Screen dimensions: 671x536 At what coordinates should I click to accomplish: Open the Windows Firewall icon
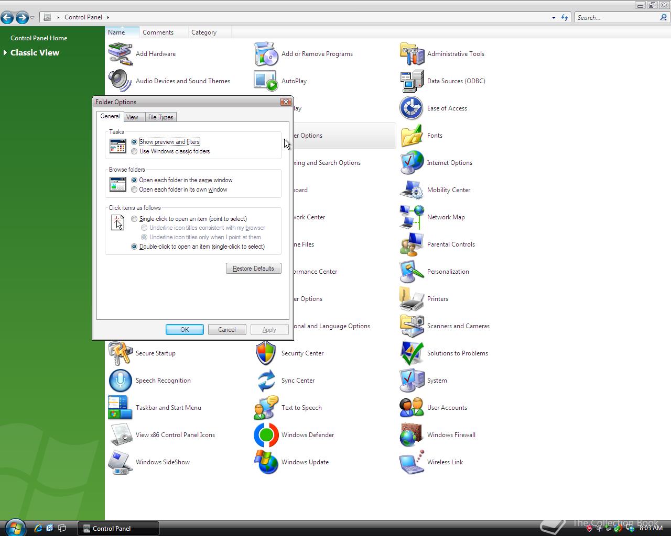tap(412, 435)
